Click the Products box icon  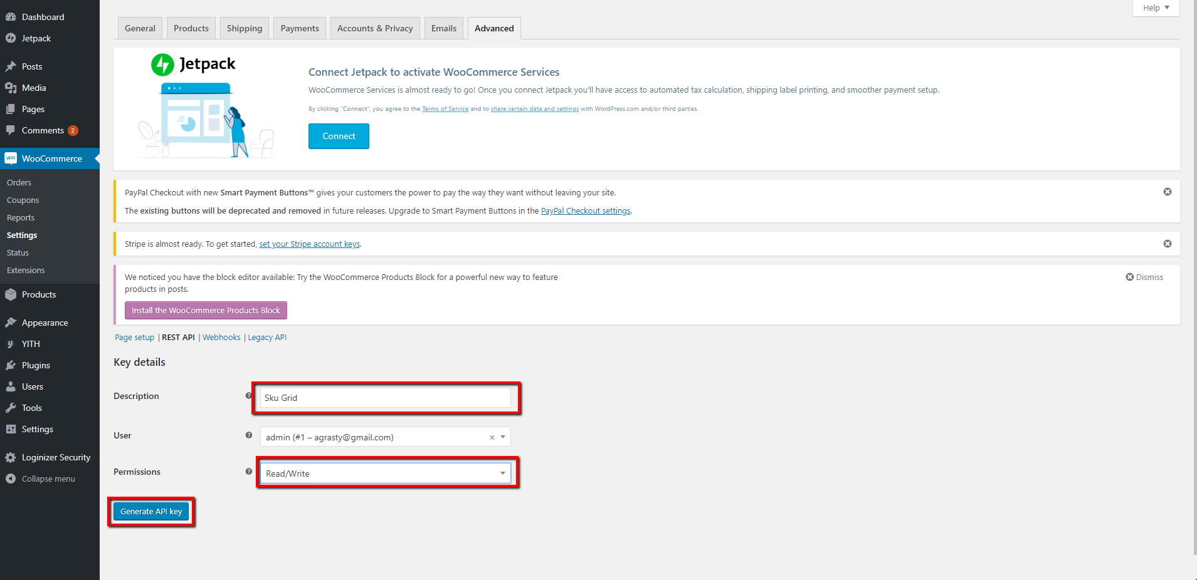pos(11,294)
